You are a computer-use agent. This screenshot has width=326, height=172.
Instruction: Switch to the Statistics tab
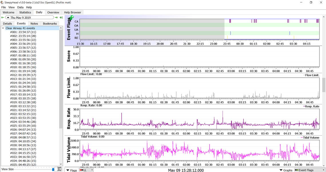tap(25, 13)
